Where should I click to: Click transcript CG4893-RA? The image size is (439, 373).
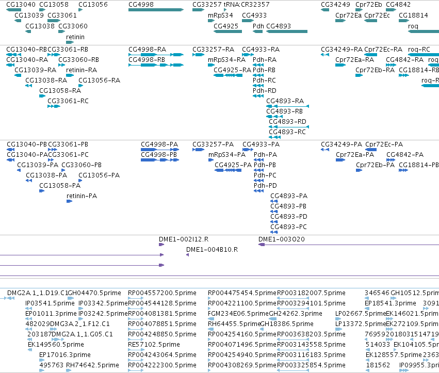(287, 106)
